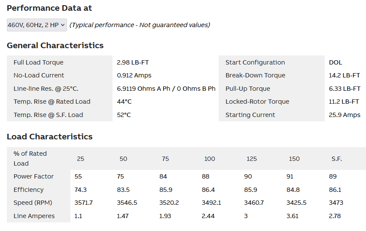
Task: Click the Performance Data at heading
Action: tap(49, 8)
